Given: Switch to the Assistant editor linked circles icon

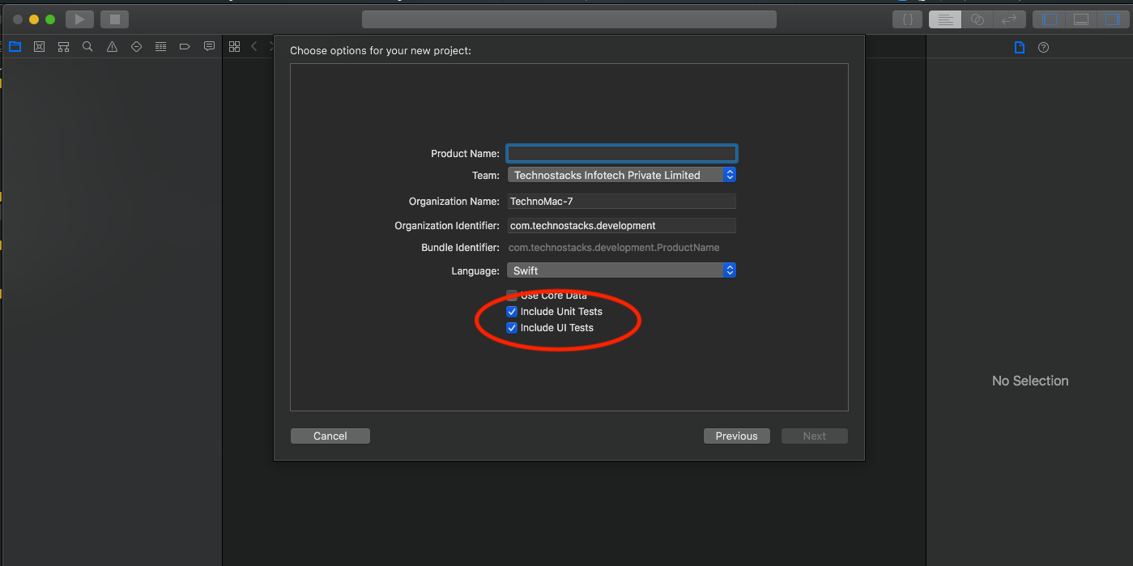Looking at the screenshot, I should [x=978, y=19].
